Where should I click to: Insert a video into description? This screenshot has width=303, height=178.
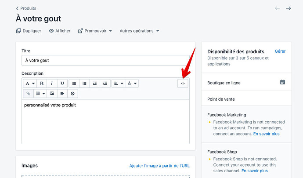coord(62,94)
